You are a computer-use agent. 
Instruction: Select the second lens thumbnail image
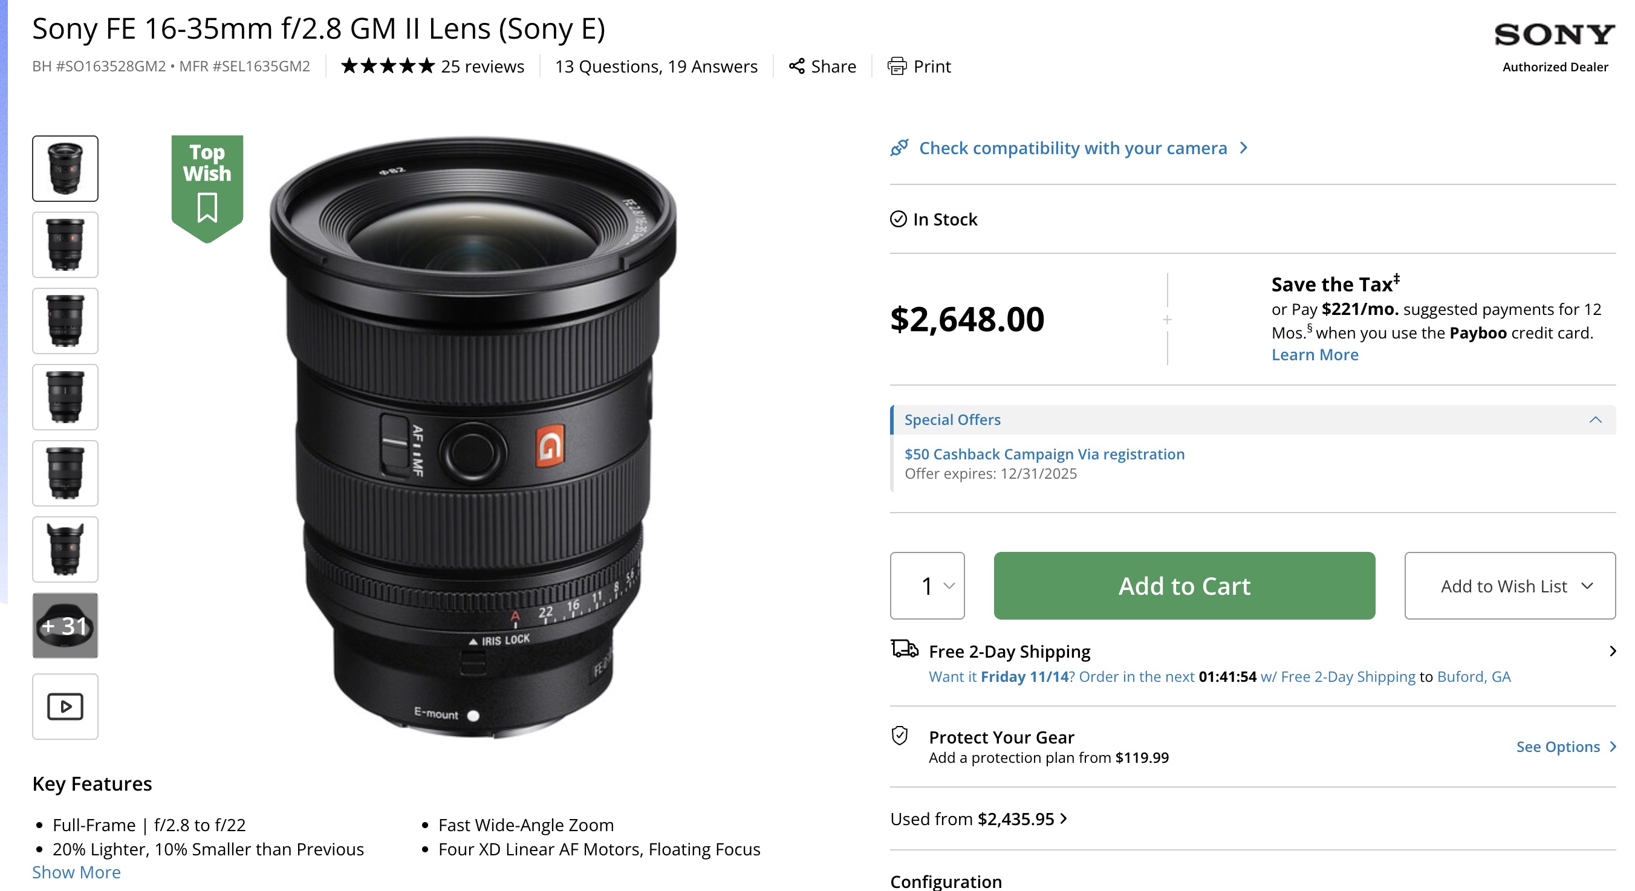pyautogui.click(x=65, y=244)
